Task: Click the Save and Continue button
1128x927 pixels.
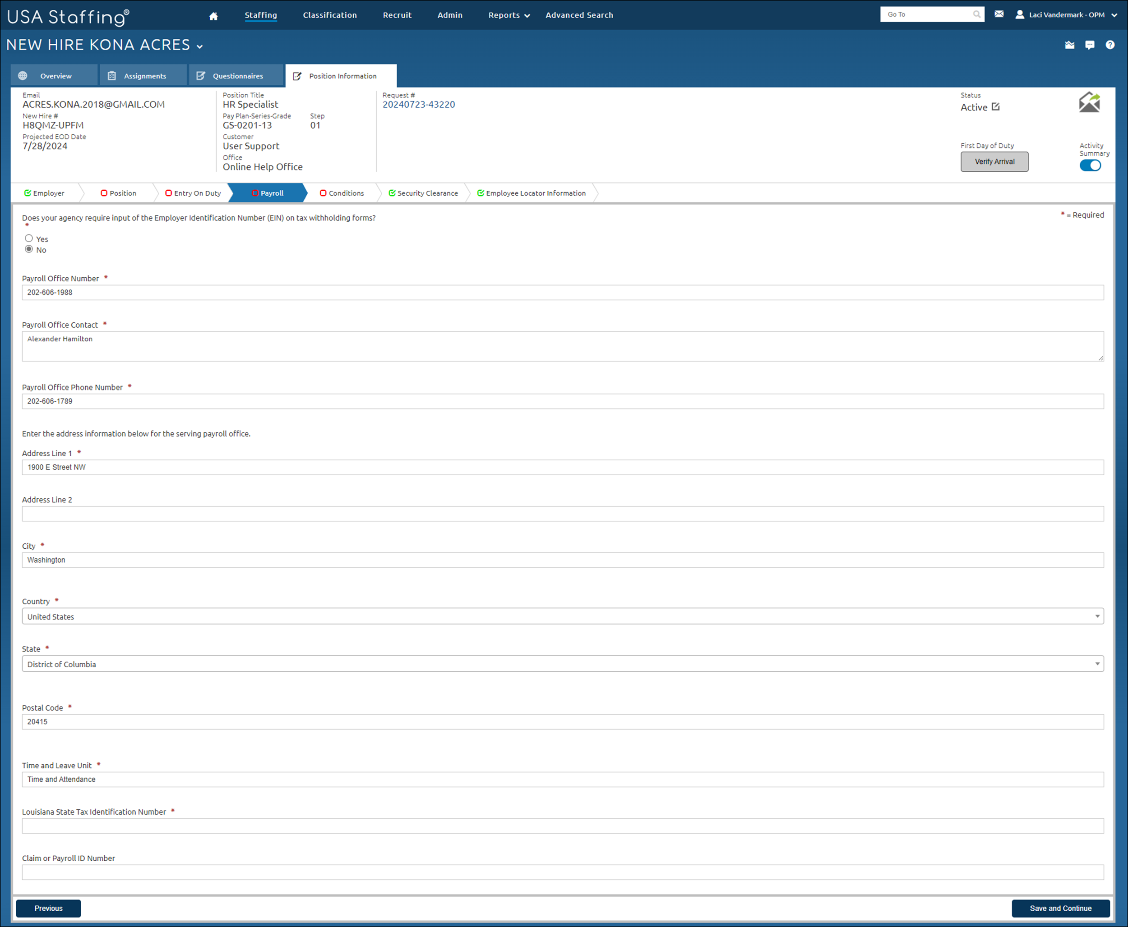Action: [1060, 909]
